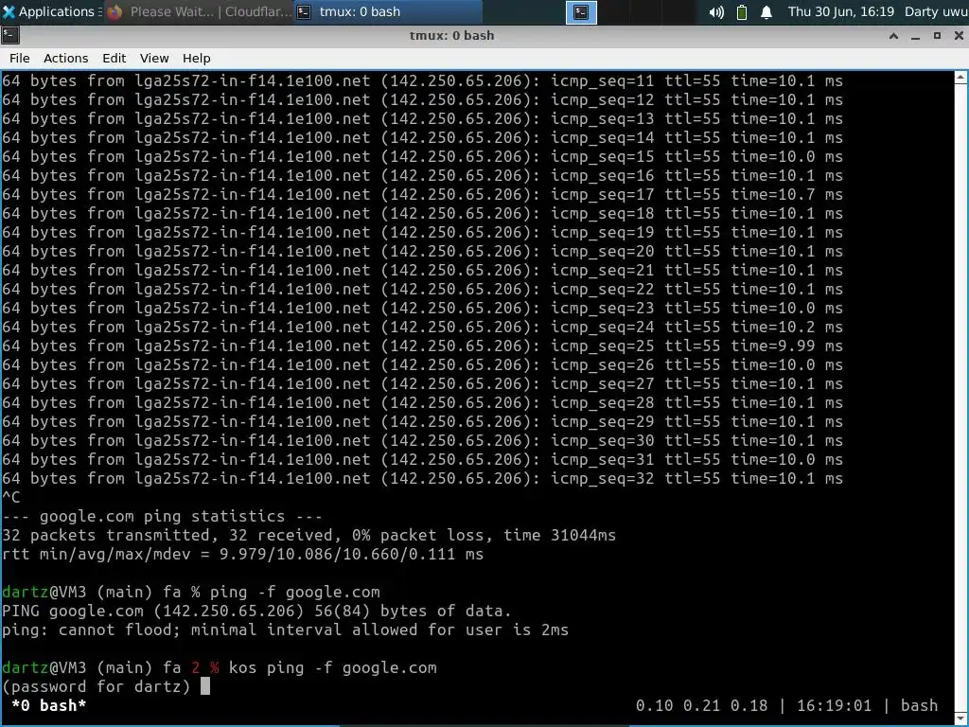
Task: Open the Darty uwu user menu
Action: (936, 11)
